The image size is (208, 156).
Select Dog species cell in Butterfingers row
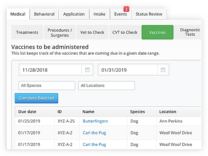(134, 121)
